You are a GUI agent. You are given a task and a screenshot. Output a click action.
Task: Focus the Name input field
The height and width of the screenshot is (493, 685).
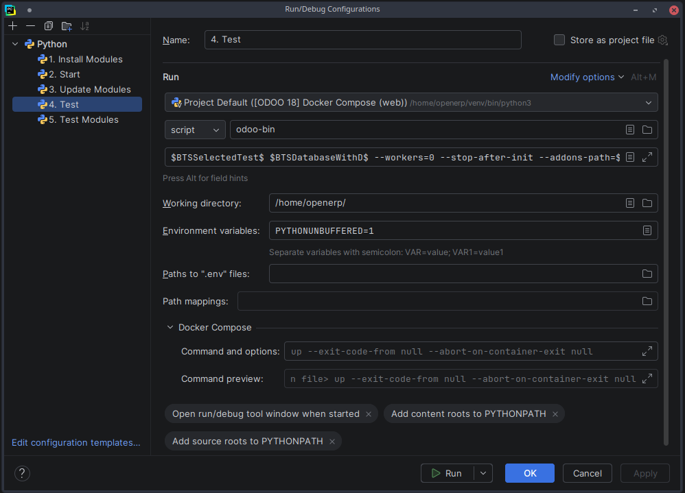[x=362, y=40]
